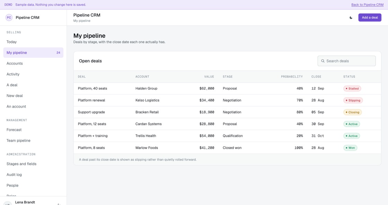Click the $28,800 value
Image resolution: width=388 pixels, height=205 pixels.
(207, 124)
